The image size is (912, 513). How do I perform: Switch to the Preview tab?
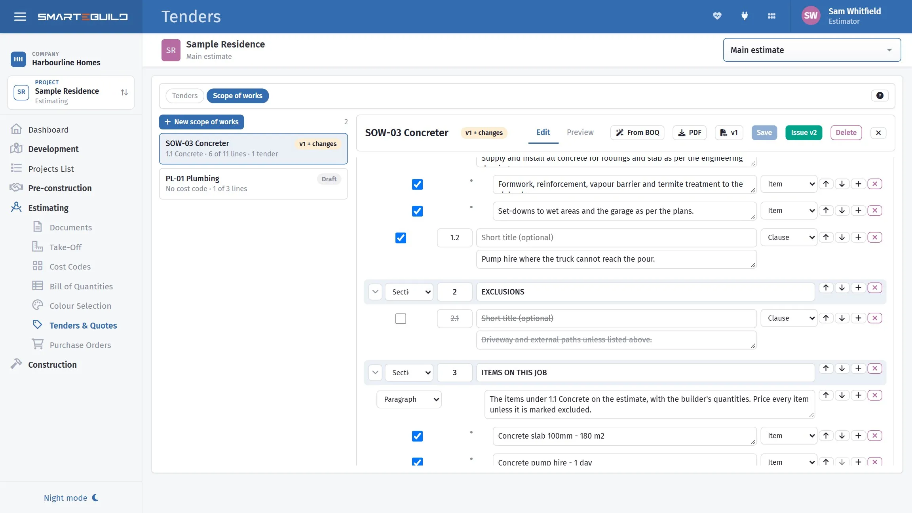point(580,133)
